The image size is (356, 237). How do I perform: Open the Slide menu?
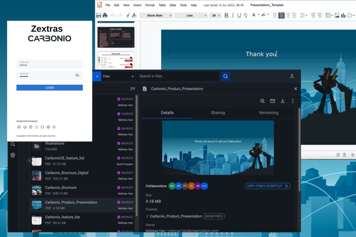pos(173,5)
